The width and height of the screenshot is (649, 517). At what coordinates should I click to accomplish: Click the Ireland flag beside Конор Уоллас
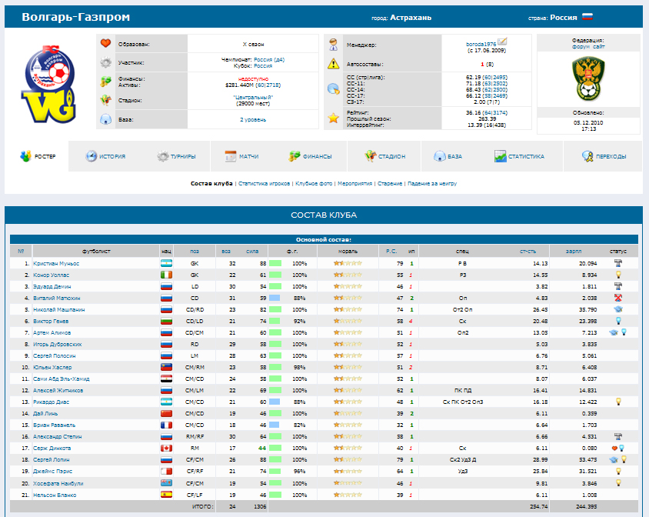tap(166, 275)
